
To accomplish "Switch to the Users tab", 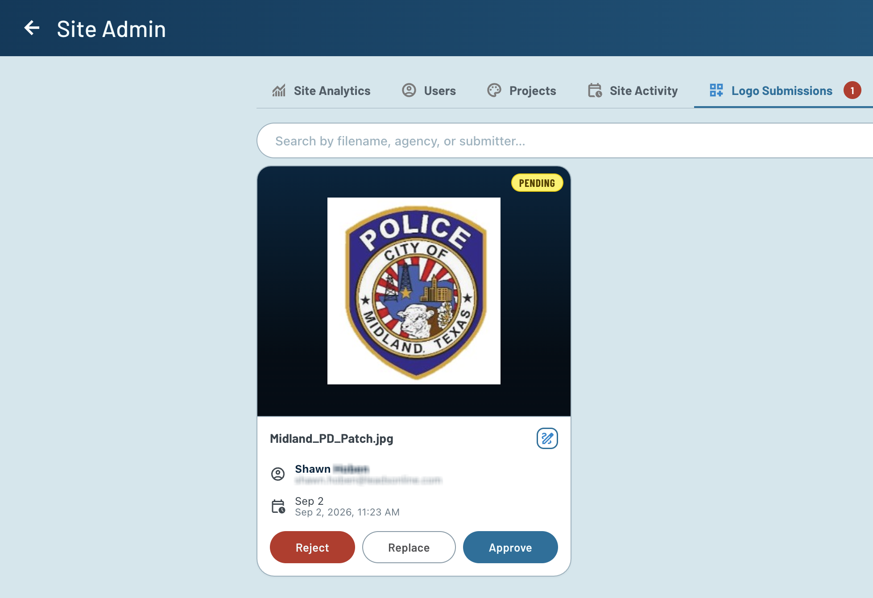I will point(429,91).
